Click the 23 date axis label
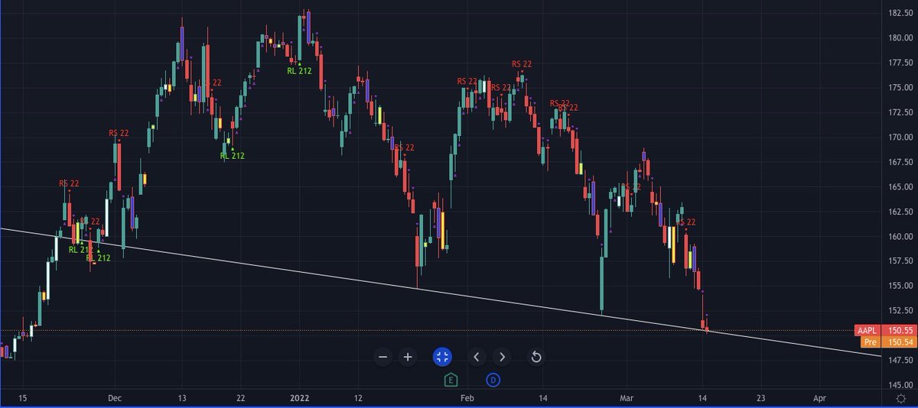Image resolution: width=918 pixels, height=408 pixels. tap(760, 398)
